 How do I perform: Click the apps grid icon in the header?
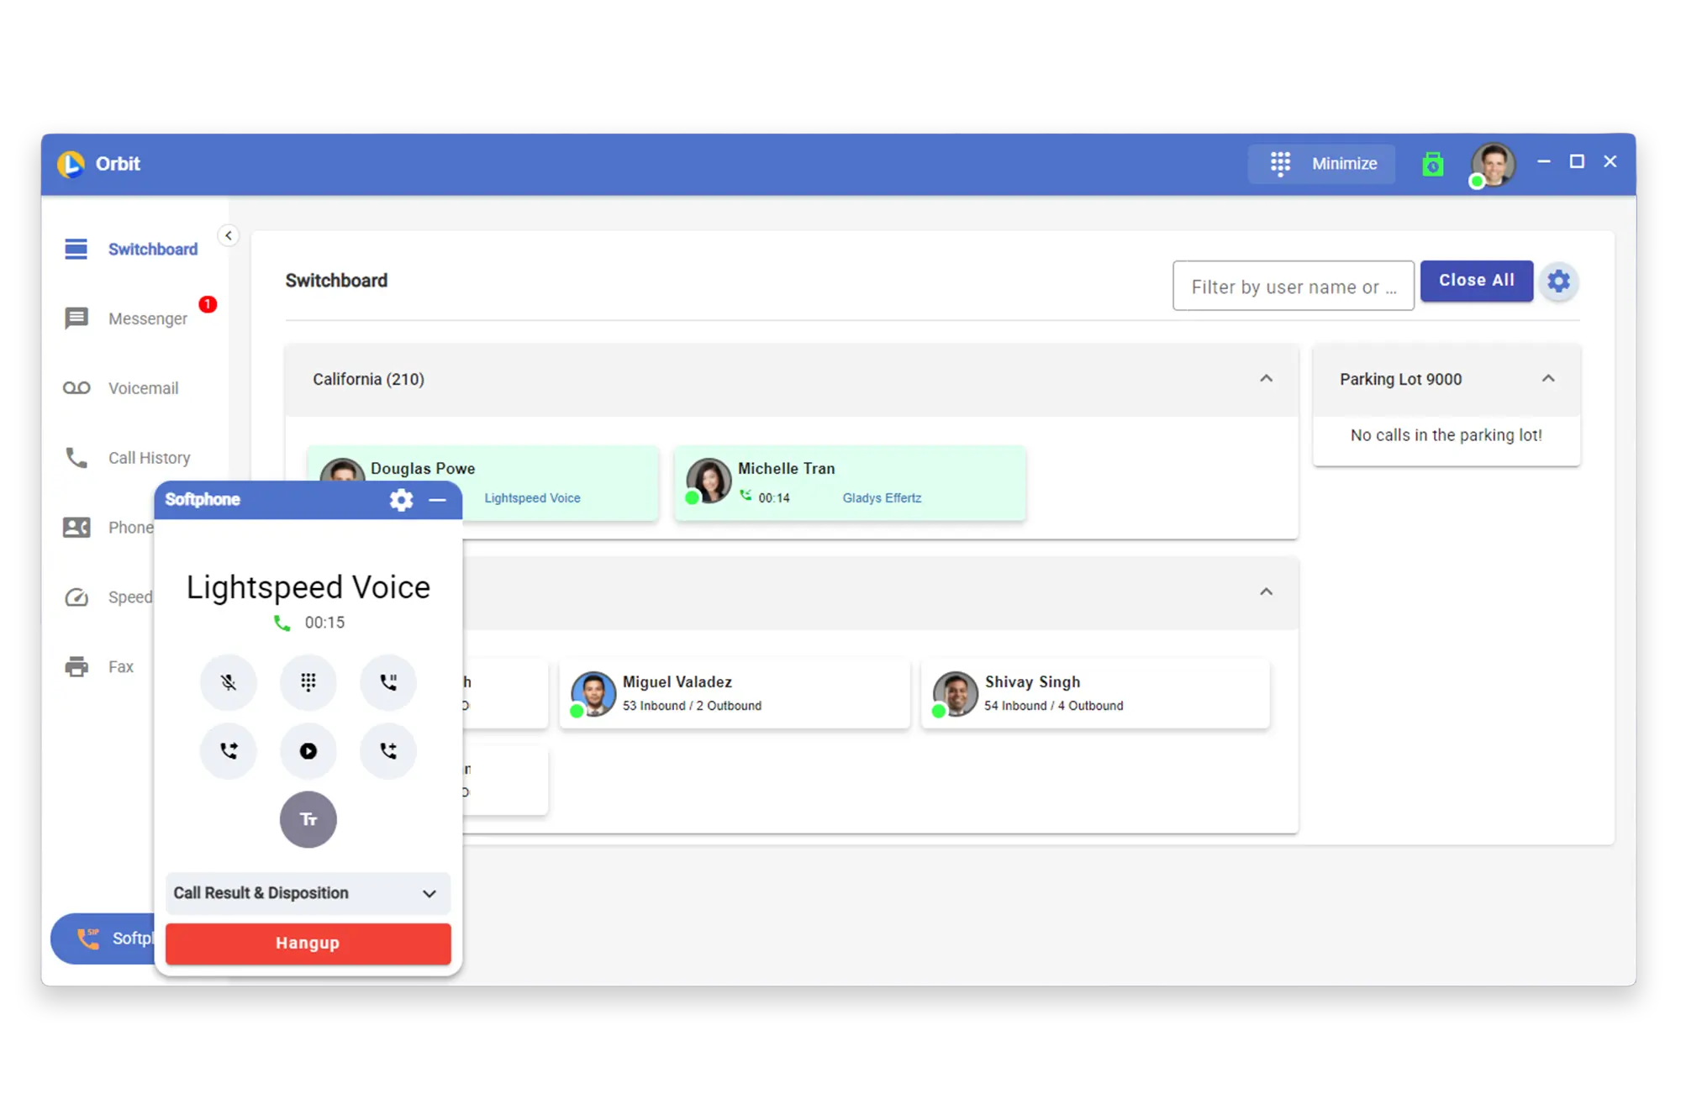tap(1280, 164)
